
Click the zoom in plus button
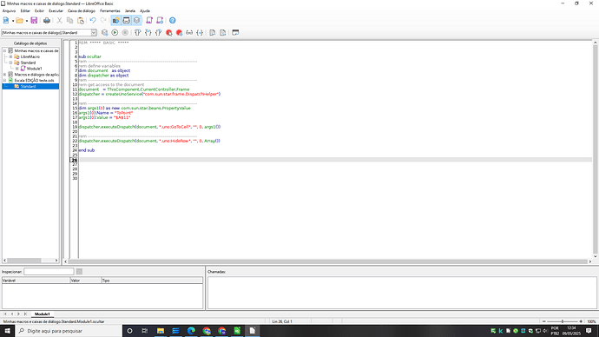click(x=581, y=321)
